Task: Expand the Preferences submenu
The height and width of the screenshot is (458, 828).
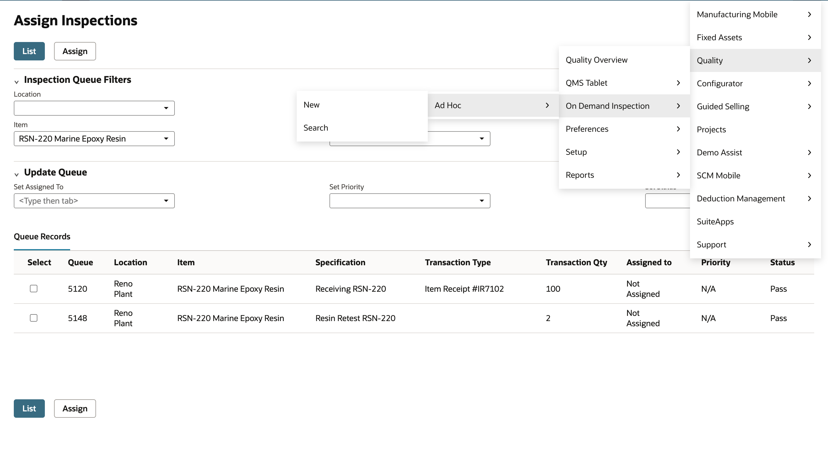Action: [624, 129]
